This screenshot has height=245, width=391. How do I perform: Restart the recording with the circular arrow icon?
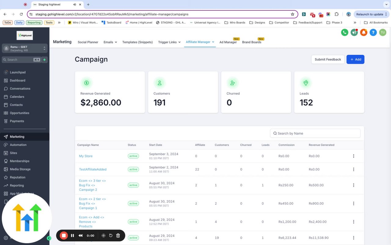tap(111, 236)
